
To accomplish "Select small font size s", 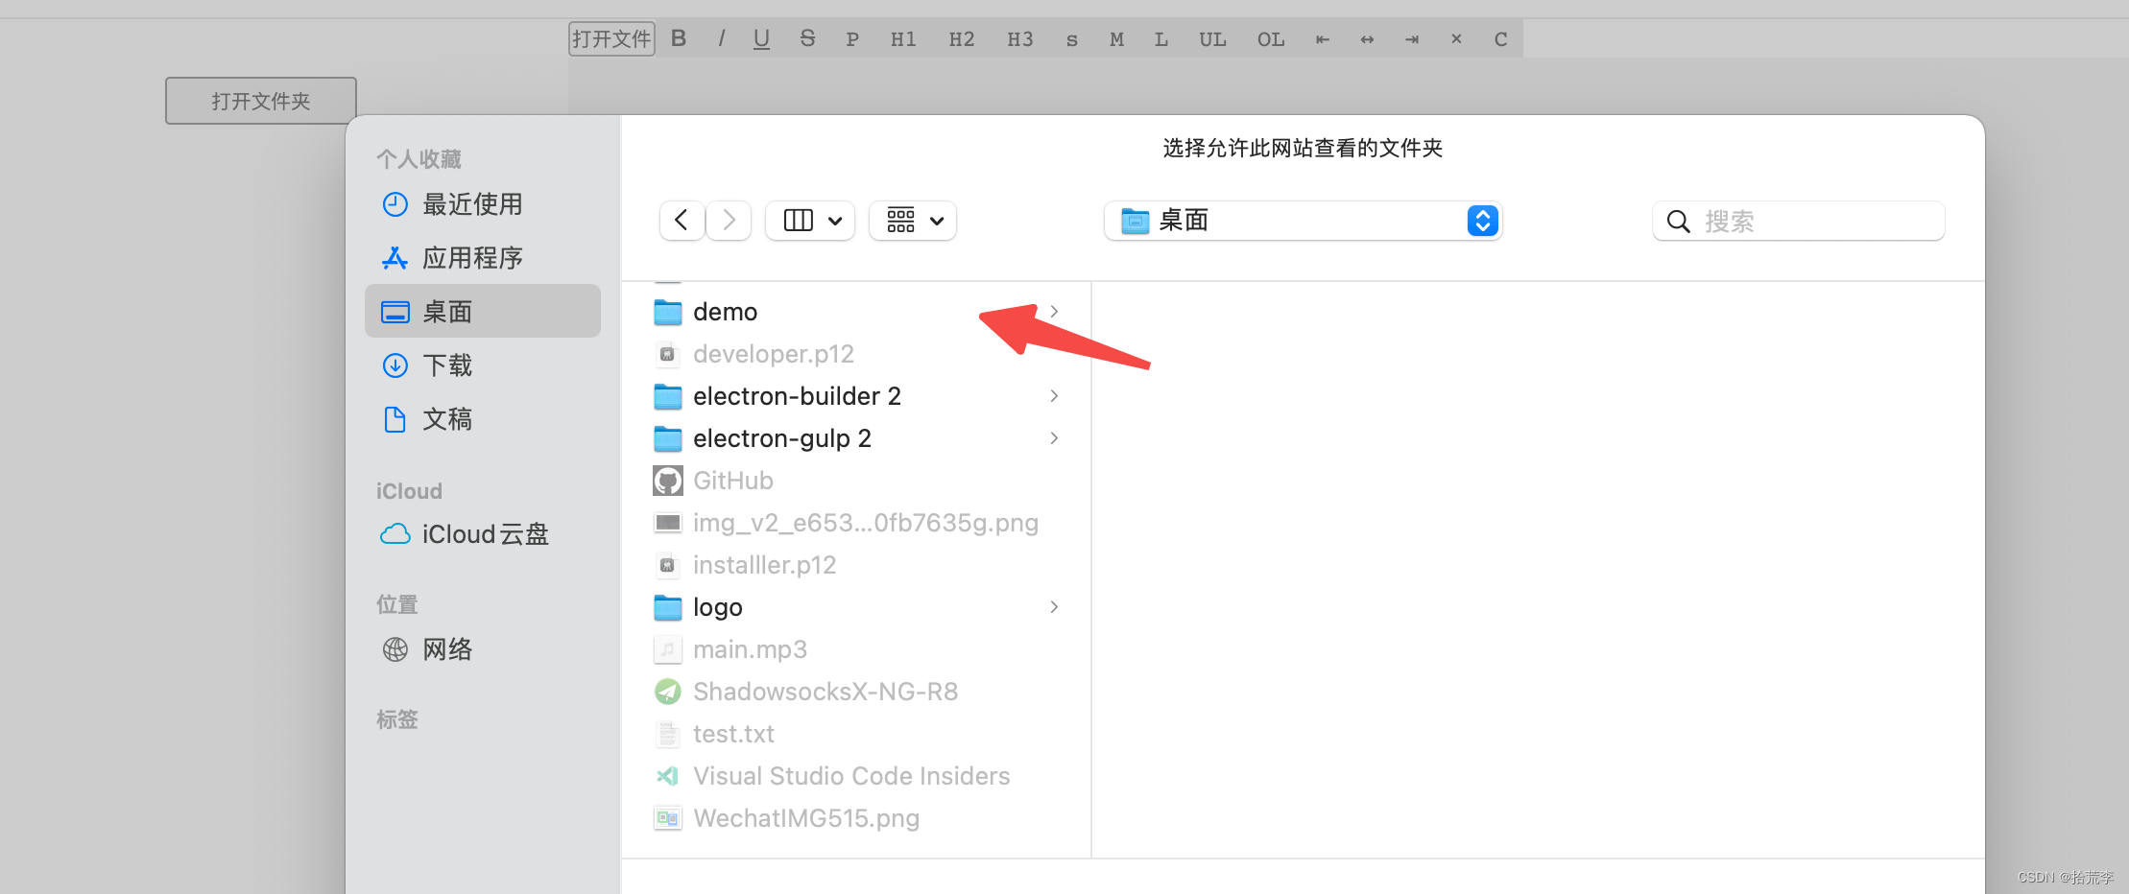I will (x=1072, y=39).
